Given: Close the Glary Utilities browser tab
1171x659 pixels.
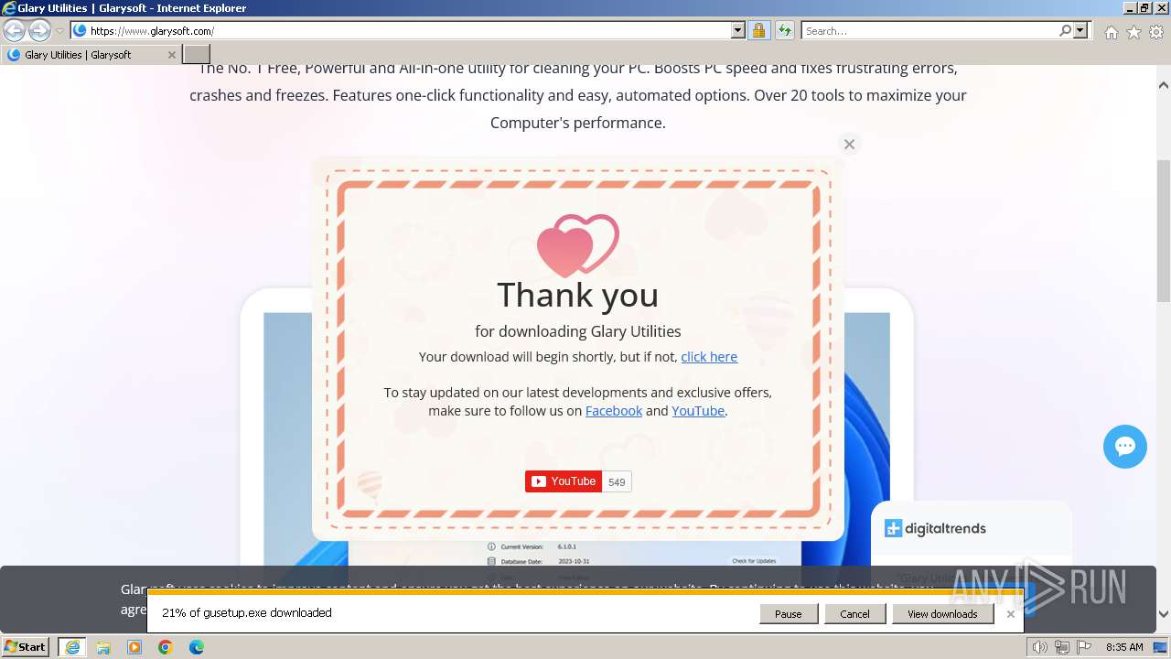Looking at the screenshot, I should (171, 55).
